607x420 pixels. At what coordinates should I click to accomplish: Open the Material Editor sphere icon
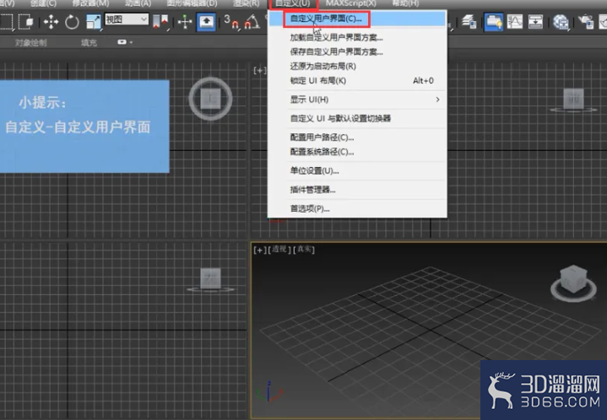point(561,22)
